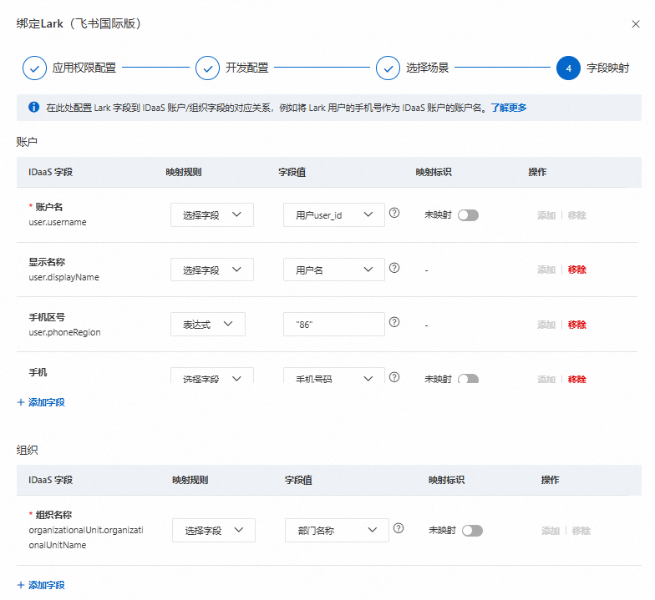Click 添加 for 组织名称 row
655x600 pixels.
pos(551,531)
